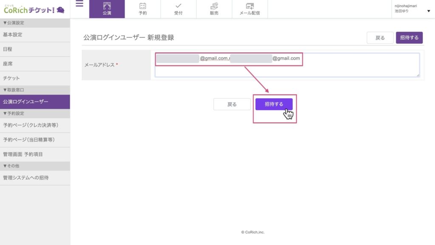The image size is (435, 245).
Task: Open the メール配信 mail icon tab
Action: click(x=250, y=9)
